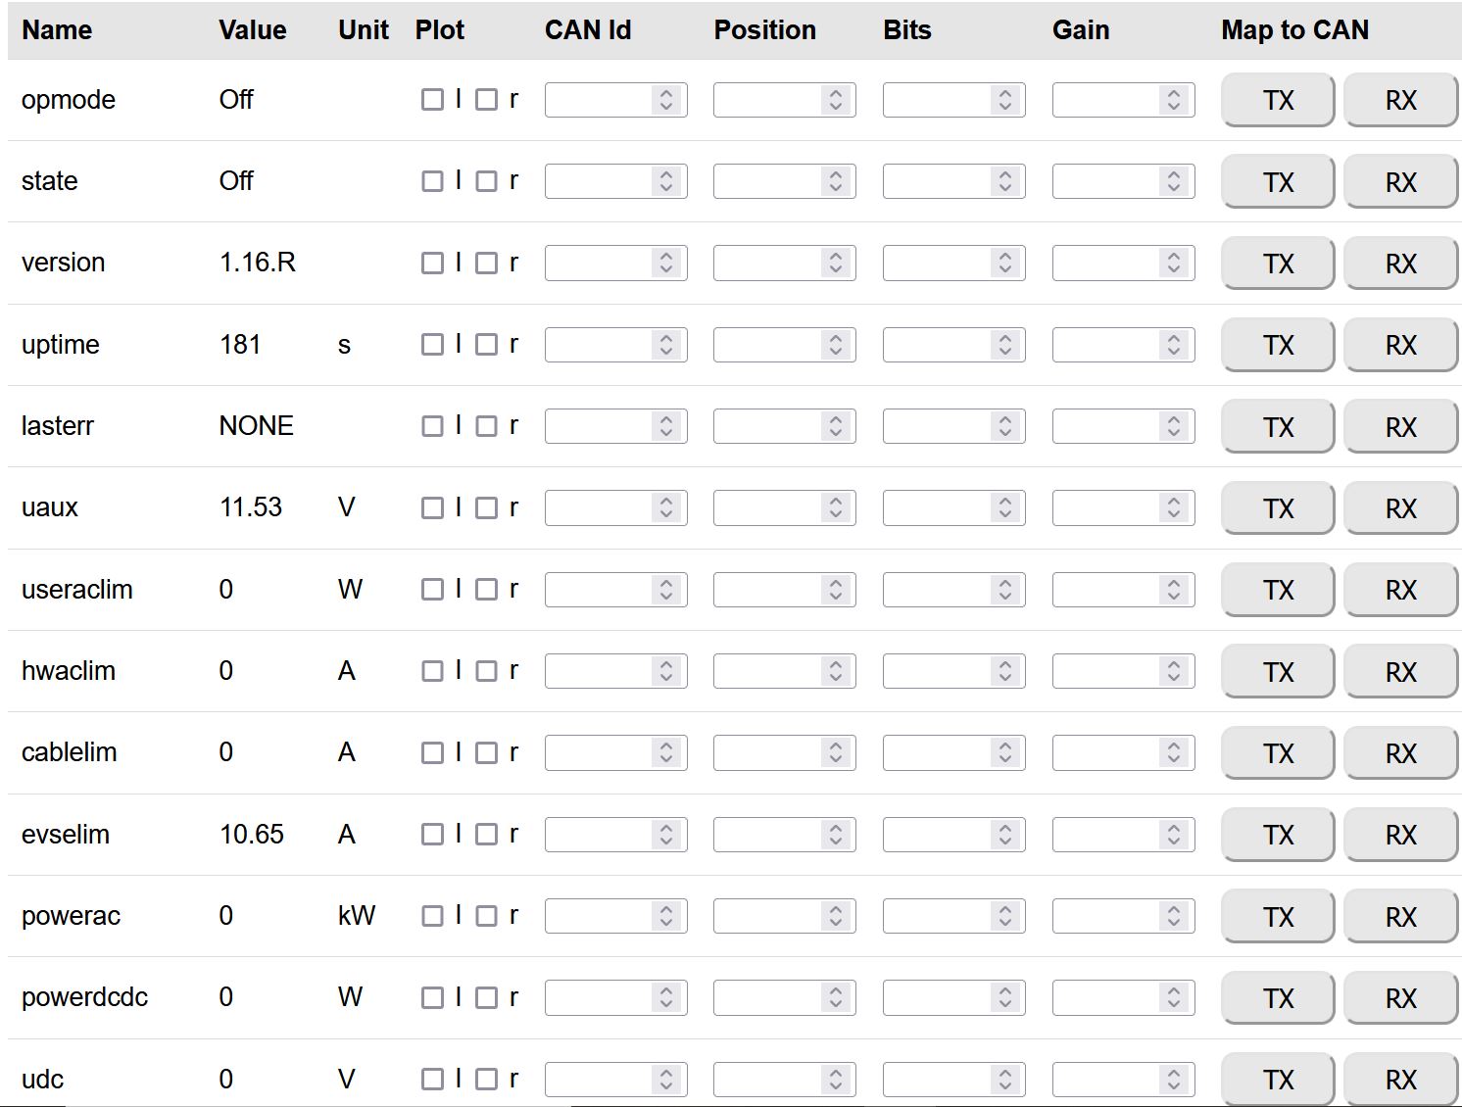Image resolution: width=1462 pixels, height=1107 pixels.
Task: Click RX in the hwaclim row
Action: (1400, 672)
